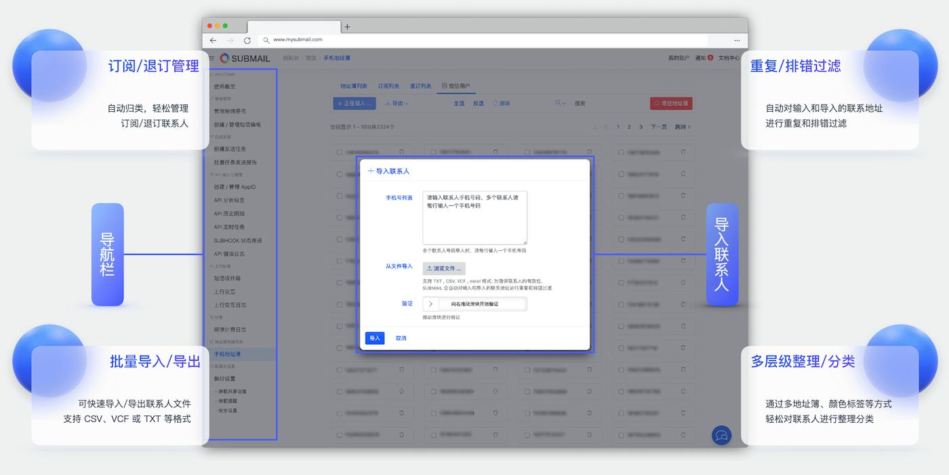Screen dimensions: 949x475
Task: Open the browser ellipsis menu
Action: pos(737,40)
